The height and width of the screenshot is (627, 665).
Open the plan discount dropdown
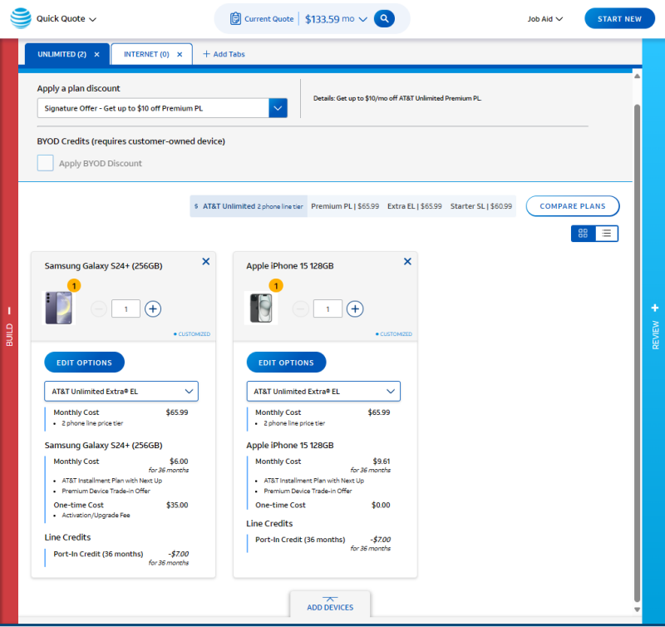click(278, 108)
